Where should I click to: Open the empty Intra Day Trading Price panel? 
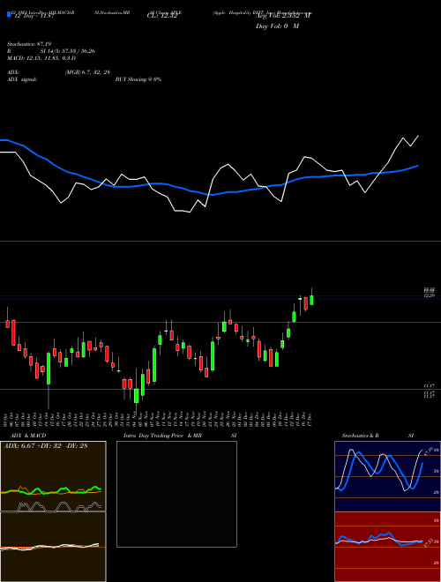[x=176, y=494]
